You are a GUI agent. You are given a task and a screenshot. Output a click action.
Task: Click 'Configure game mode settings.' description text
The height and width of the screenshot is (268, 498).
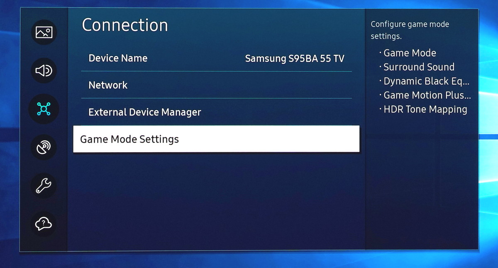(410, 30)
